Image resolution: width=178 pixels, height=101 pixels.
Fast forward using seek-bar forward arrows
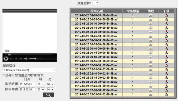click(53, 55)
